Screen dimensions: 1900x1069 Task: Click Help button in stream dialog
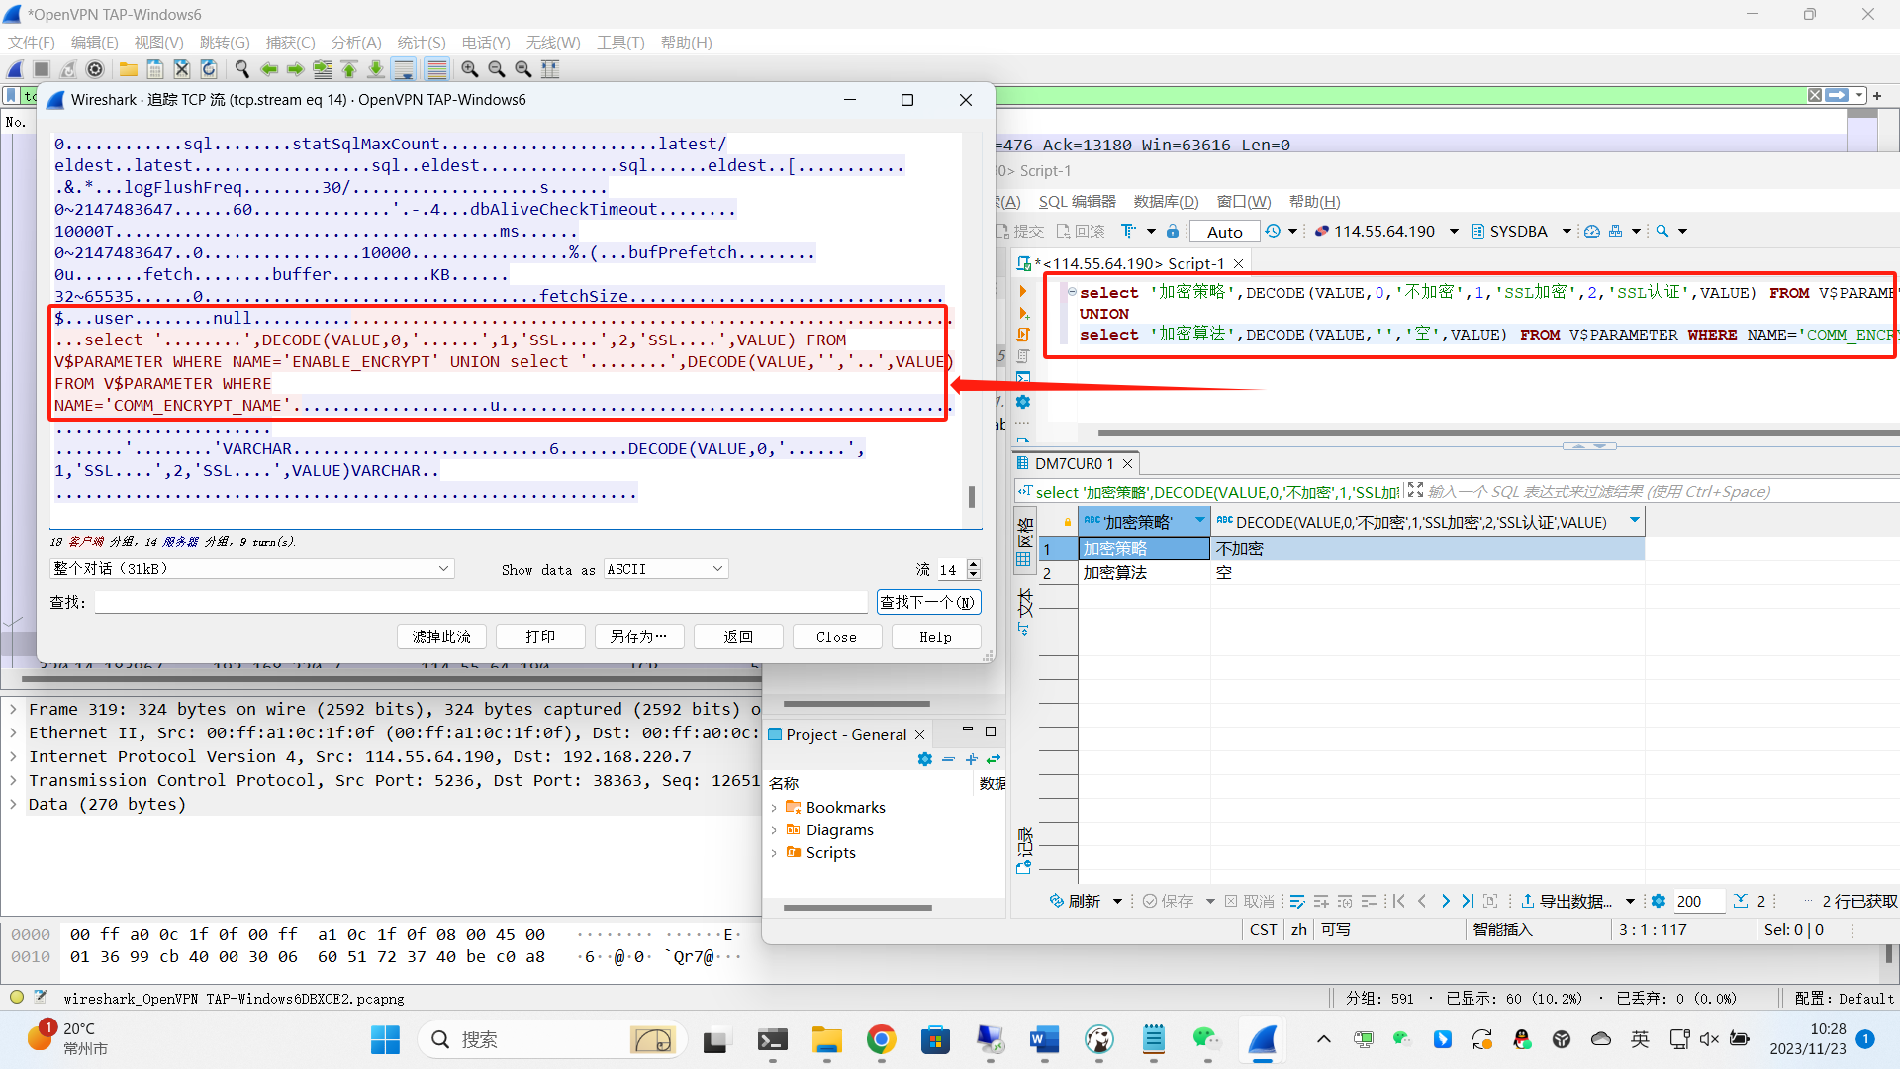[x=936, y=636]
